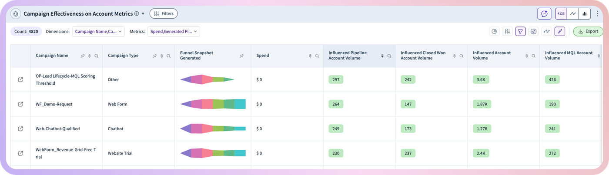Sort by Campaign Name column
The height and width of the screenshot is (175, 609).
90,56
